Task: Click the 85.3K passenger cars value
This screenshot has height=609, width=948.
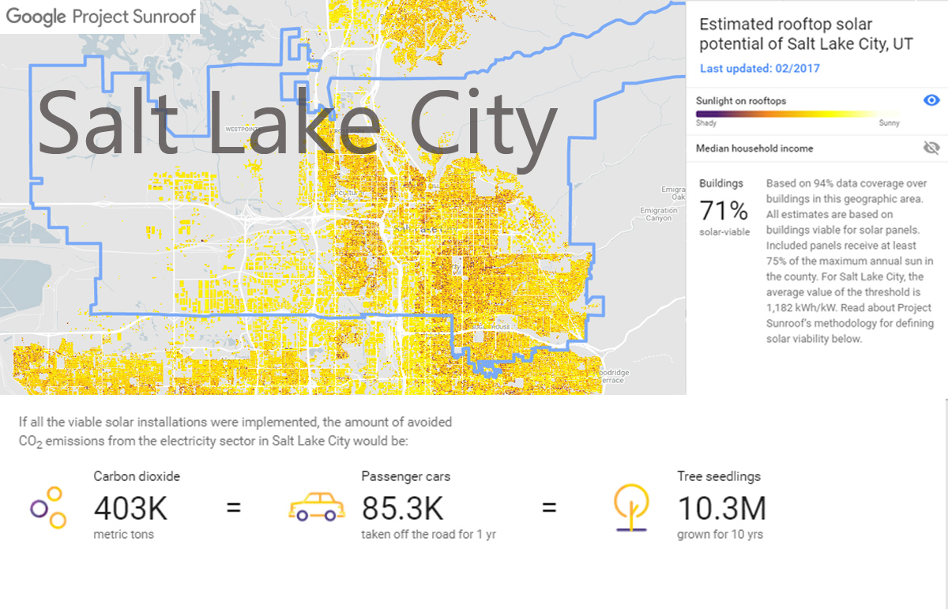Action: click(x=402, y=509)
